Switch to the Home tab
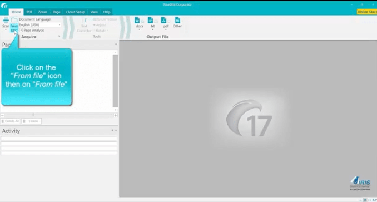The height and width of the screenshot is (202, 377). coord(16,12)
